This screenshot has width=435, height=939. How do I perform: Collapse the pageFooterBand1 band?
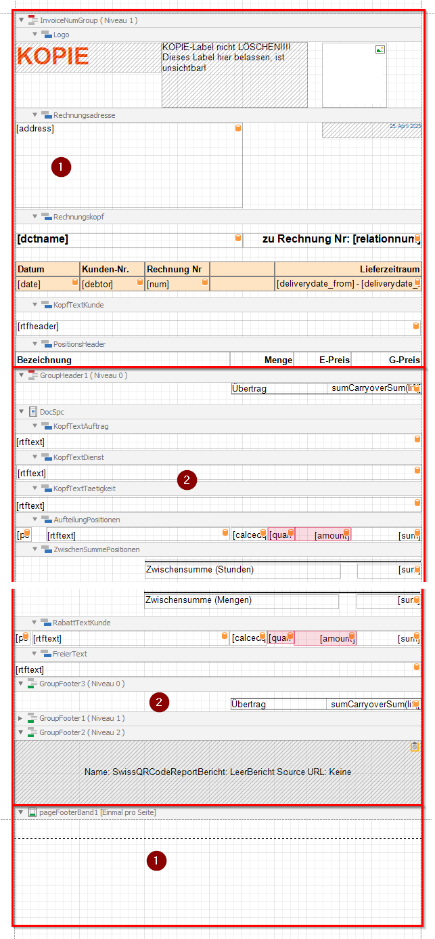pyautogui.click(x=22, y=812)
